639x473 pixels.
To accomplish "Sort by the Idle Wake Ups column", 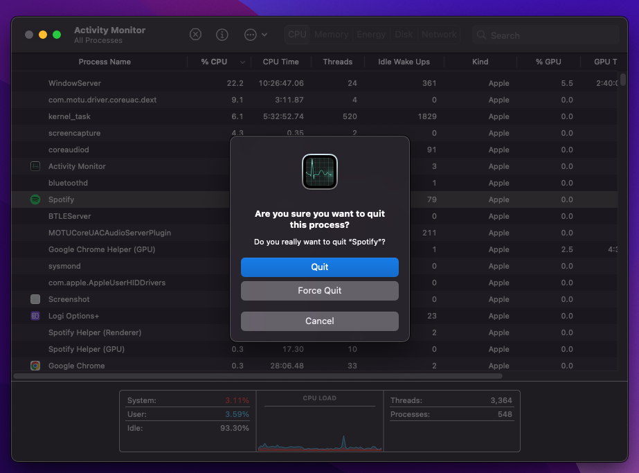I will click(404, 62).
